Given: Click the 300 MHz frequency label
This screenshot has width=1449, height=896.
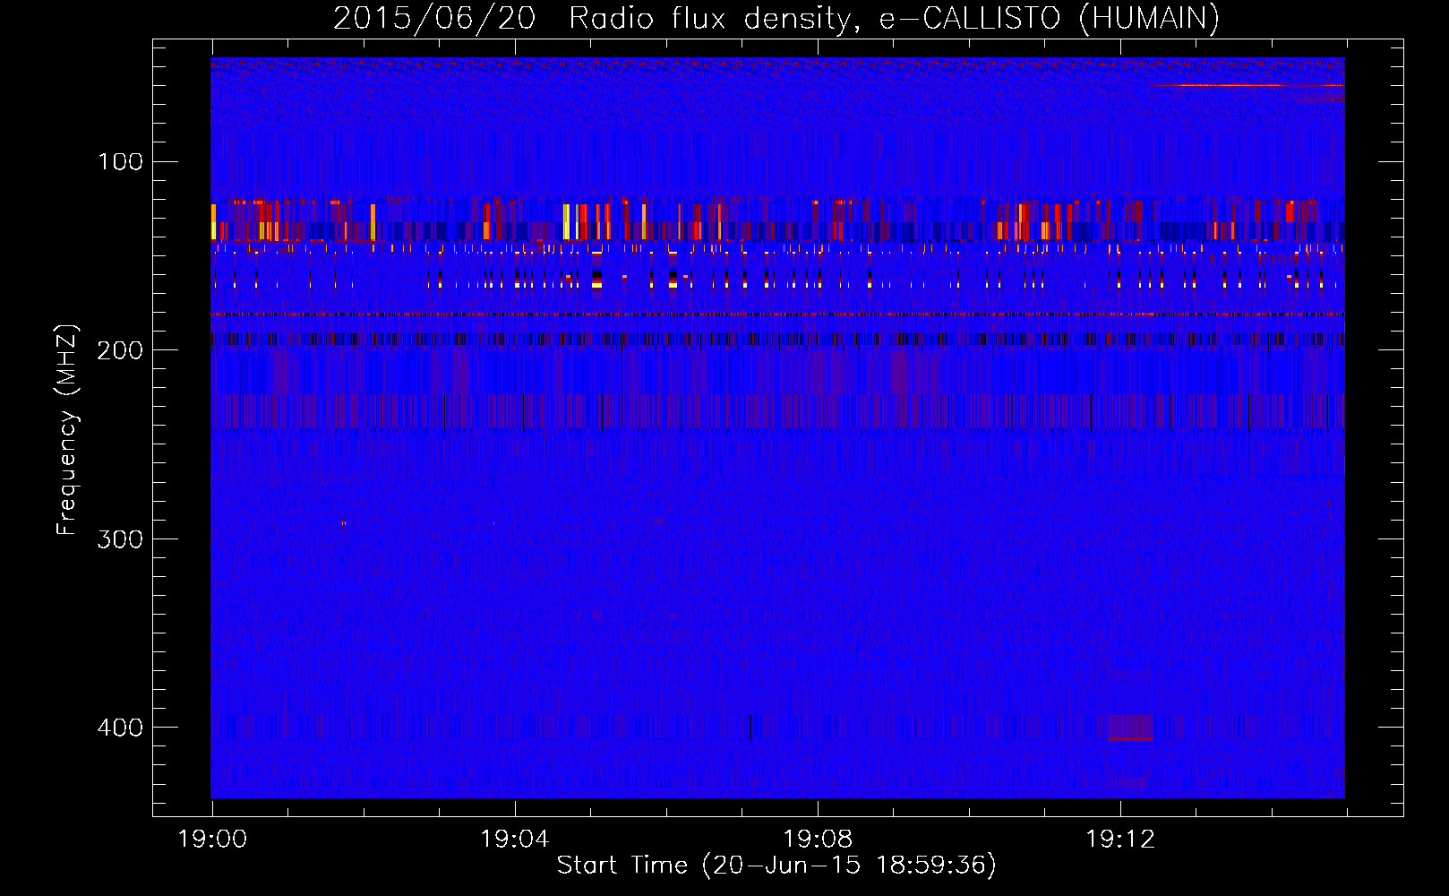Looking at the screenshot, I should 120,538.
